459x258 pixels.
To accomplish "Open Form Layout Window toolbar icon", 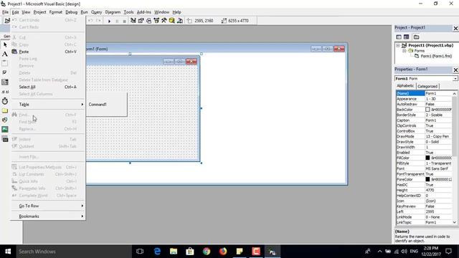I will tap(148, 21).
